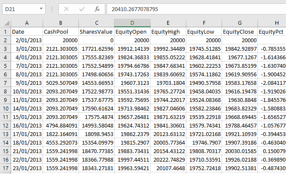Select cell with value 14553.66953
Screen dimensions: 286x174
click(x=97, y=83)
